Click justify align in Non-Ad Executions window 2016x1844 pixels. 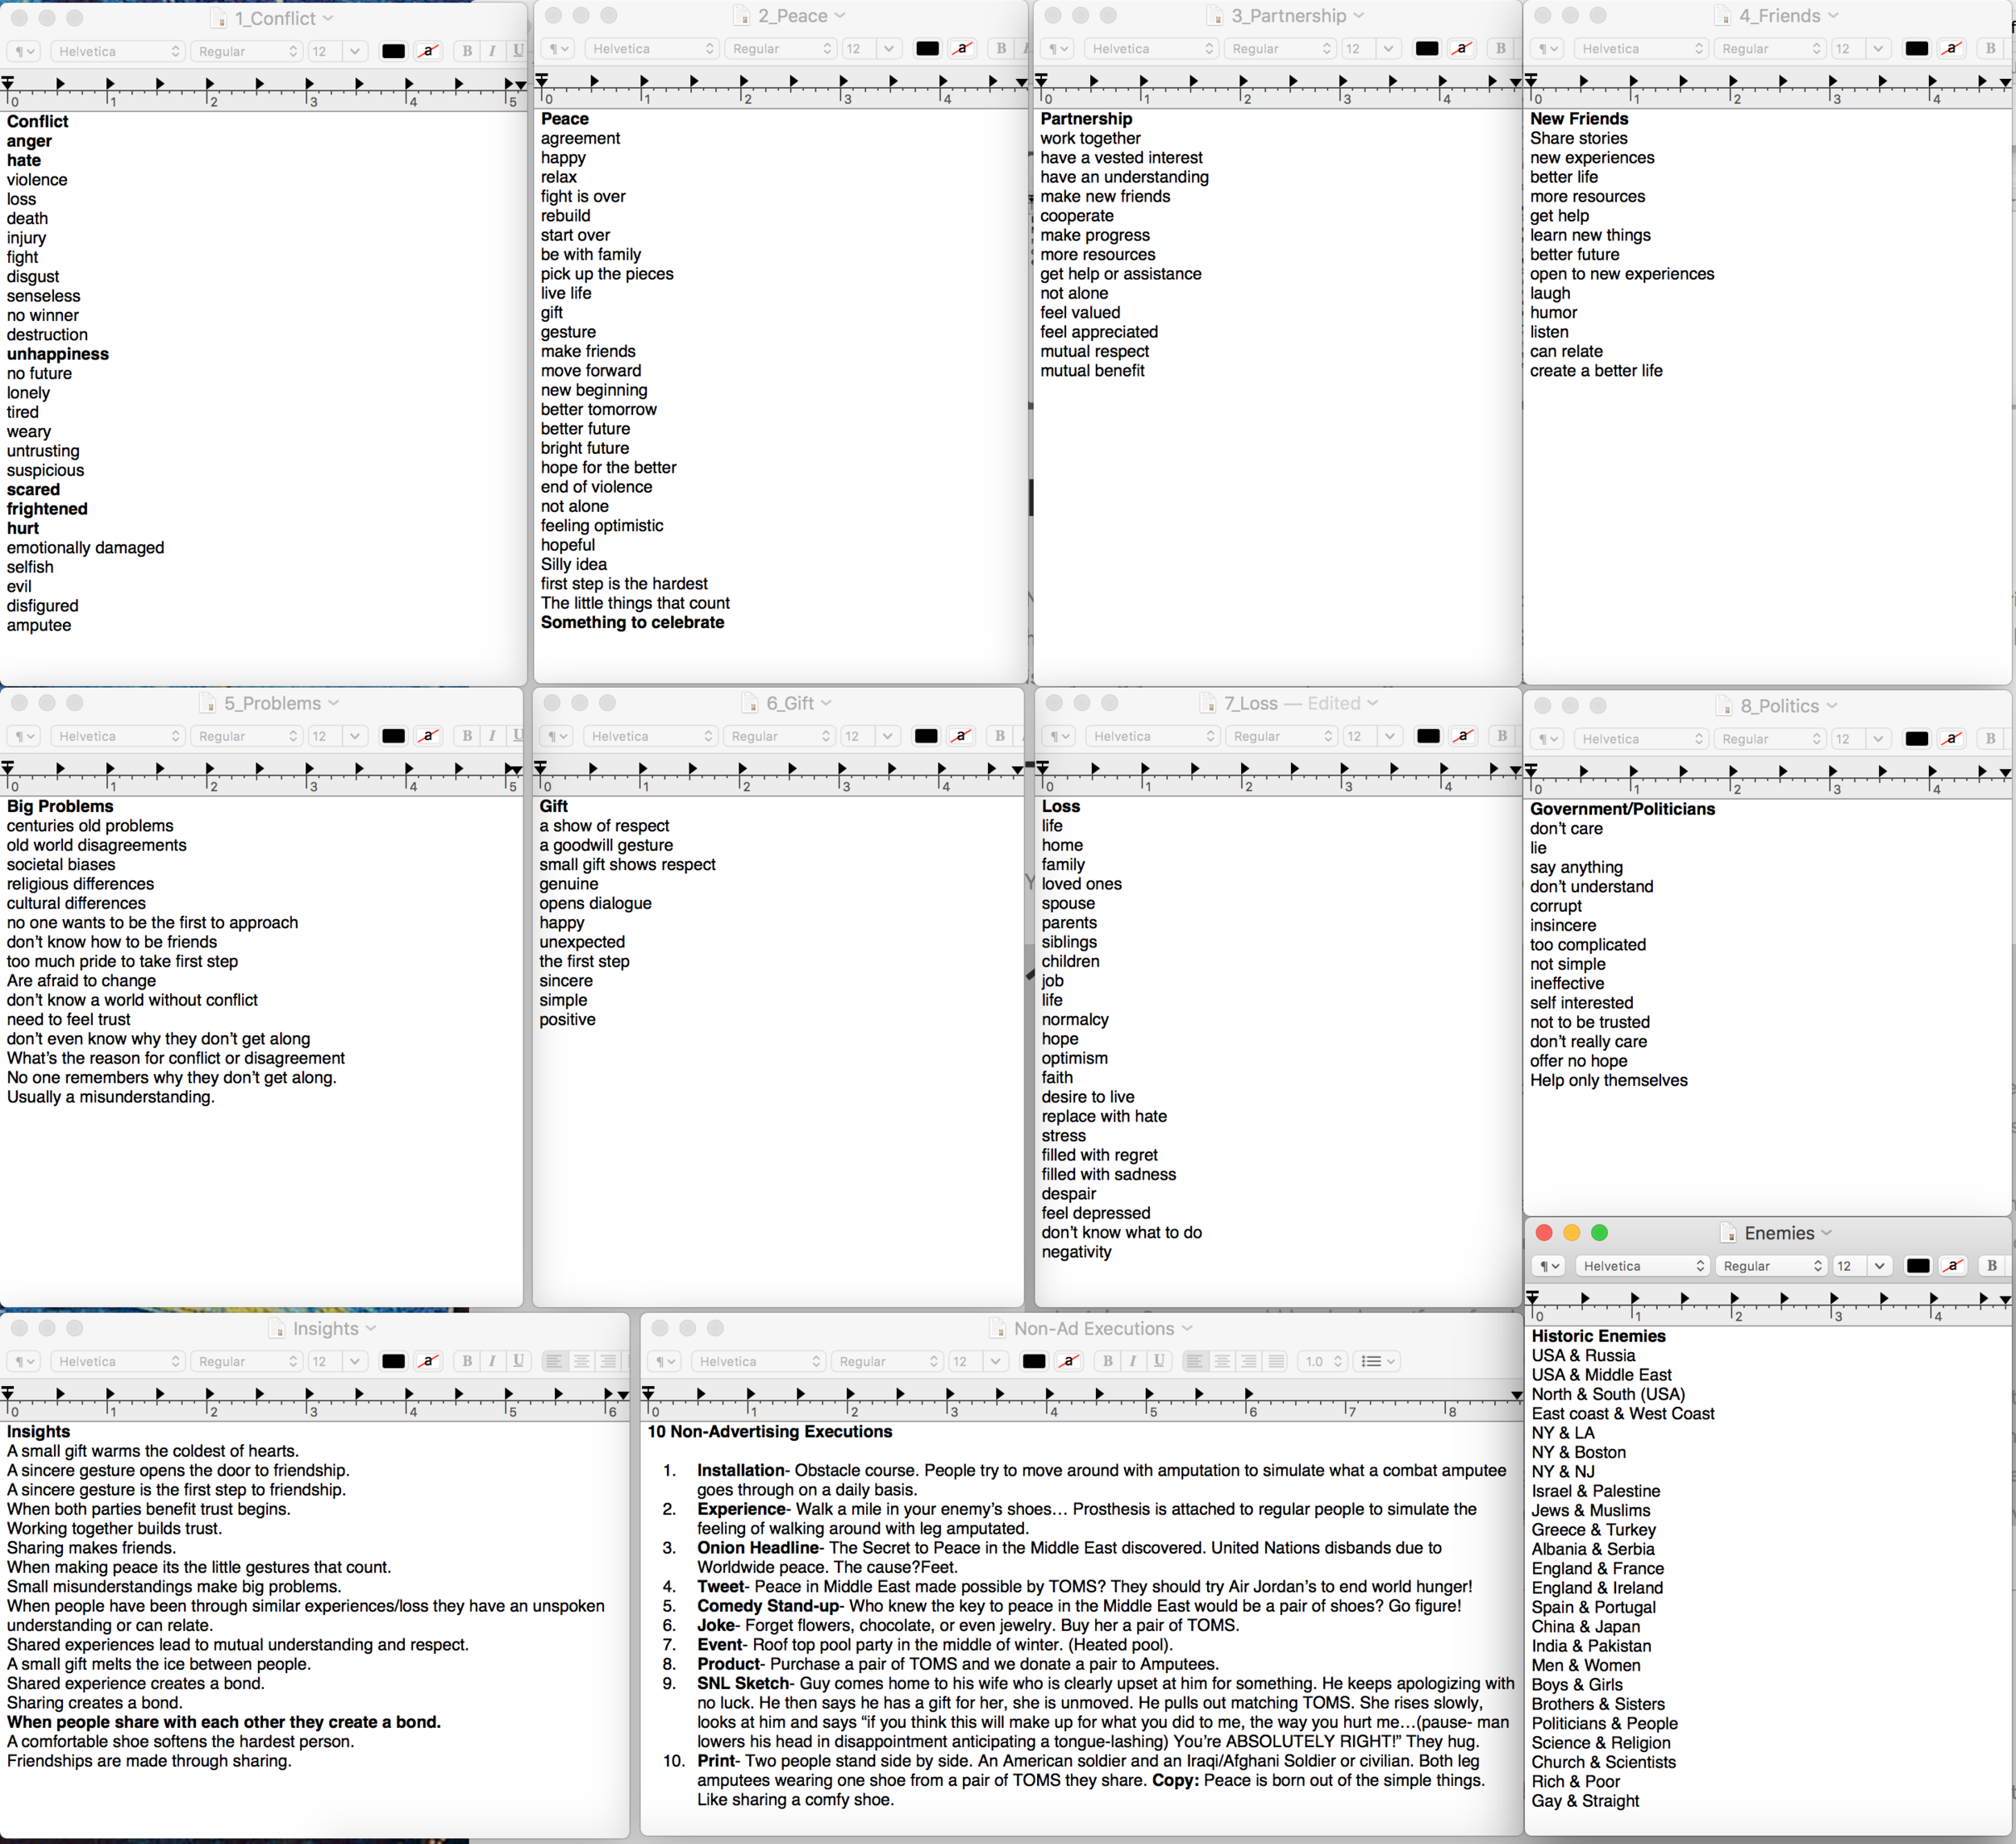[1275, 1361]
